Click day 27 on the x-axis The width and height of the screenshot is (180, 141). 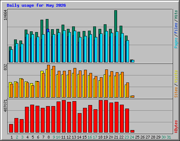pyautogui.click(x=148, y=137)
